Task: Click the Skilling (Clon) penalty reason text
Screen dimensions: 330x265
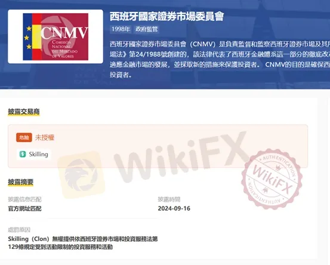Action: coord(83,243)
